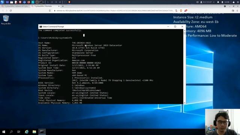240x135 pixels.
Task: Launch the text editor panel icon
Action: 16,2
